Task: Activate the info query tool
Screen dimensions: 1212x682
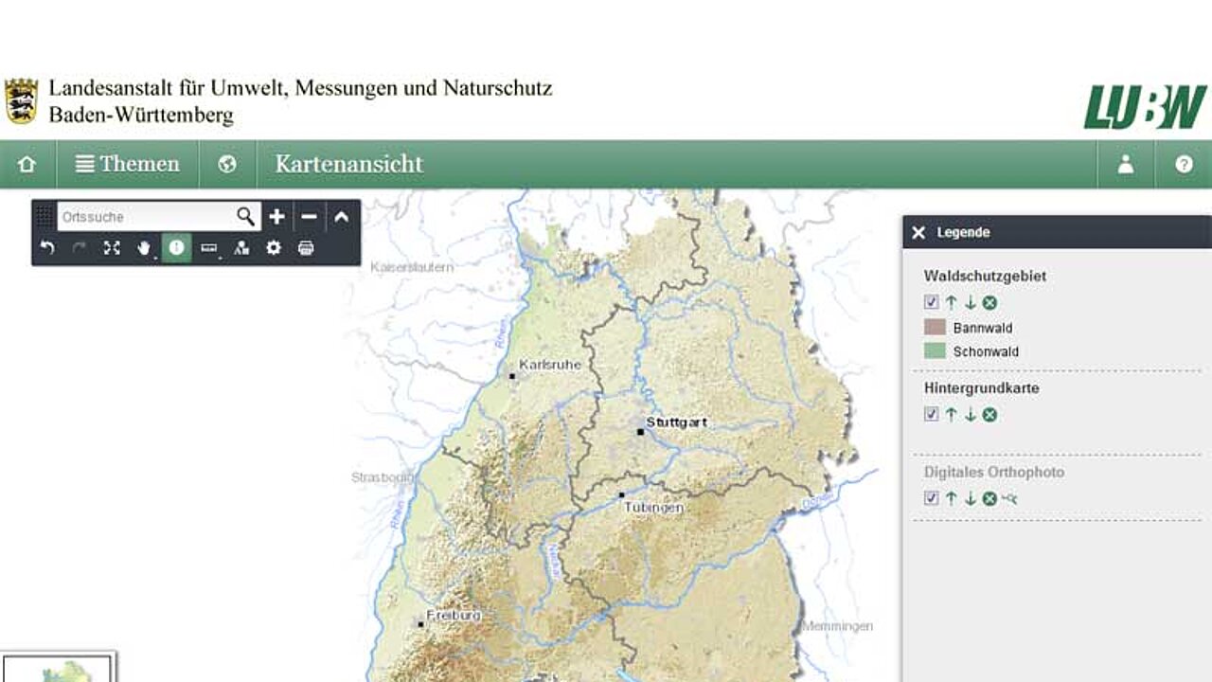Action: [176, 248]
